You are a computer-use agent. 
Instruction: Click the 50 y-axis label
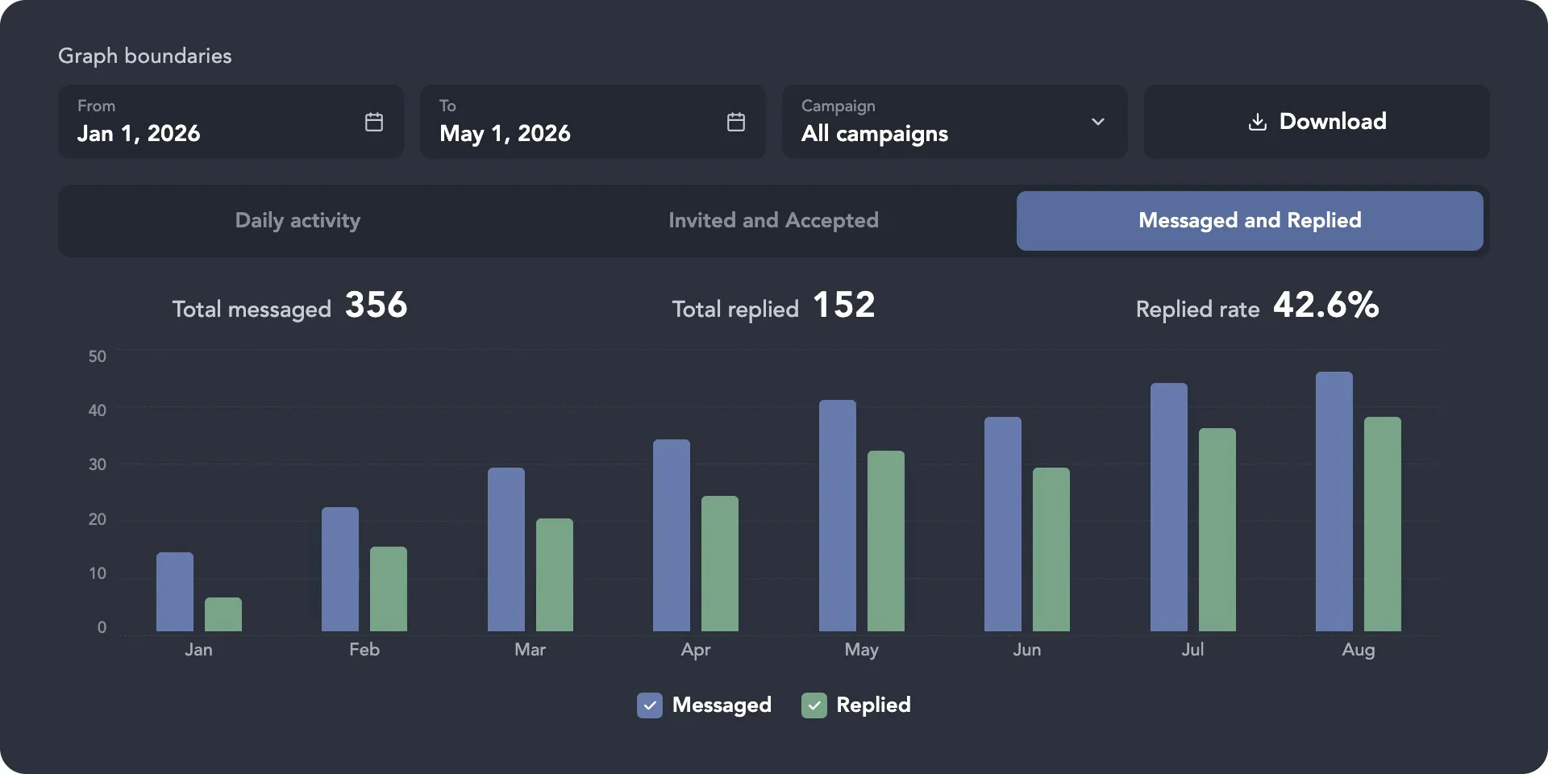coord(98,356)
